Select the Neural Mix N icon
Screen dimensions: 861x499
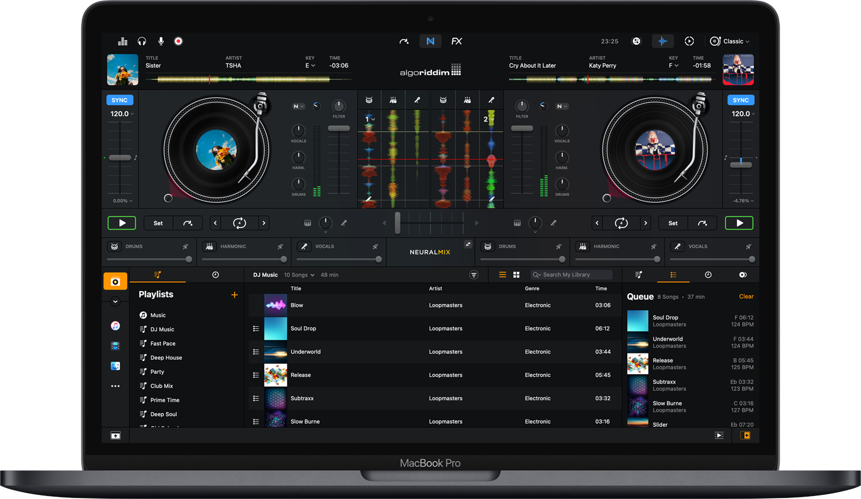tap(430, 41)
